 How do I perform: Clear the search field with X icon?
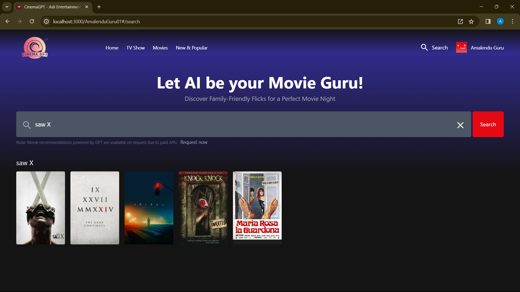[x=460, y=125]
